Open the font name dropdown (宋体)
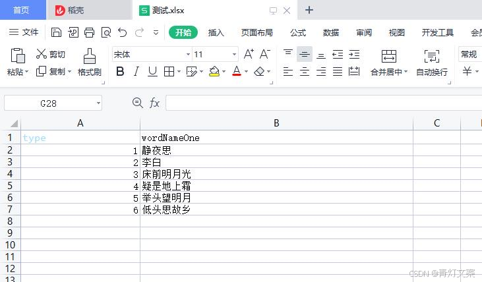 (x=188, y=55)
